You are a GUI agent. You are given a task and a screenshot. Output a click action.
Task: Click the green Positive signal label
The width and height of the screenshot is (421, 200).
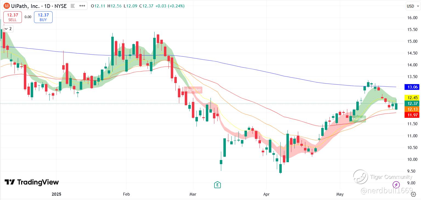pyautogui.click(x=358, y=119)
